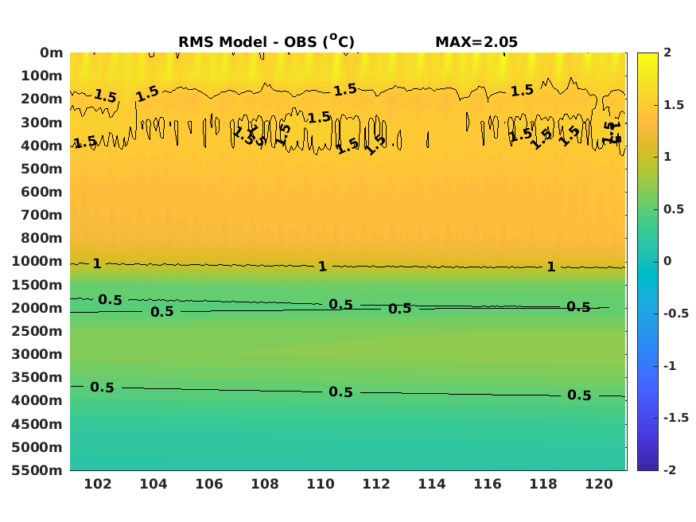Image resolution: width=696 pixels, height=522 pixels.
Task: Click the colorbar gradient strip
Action: (x=647, y=262)
